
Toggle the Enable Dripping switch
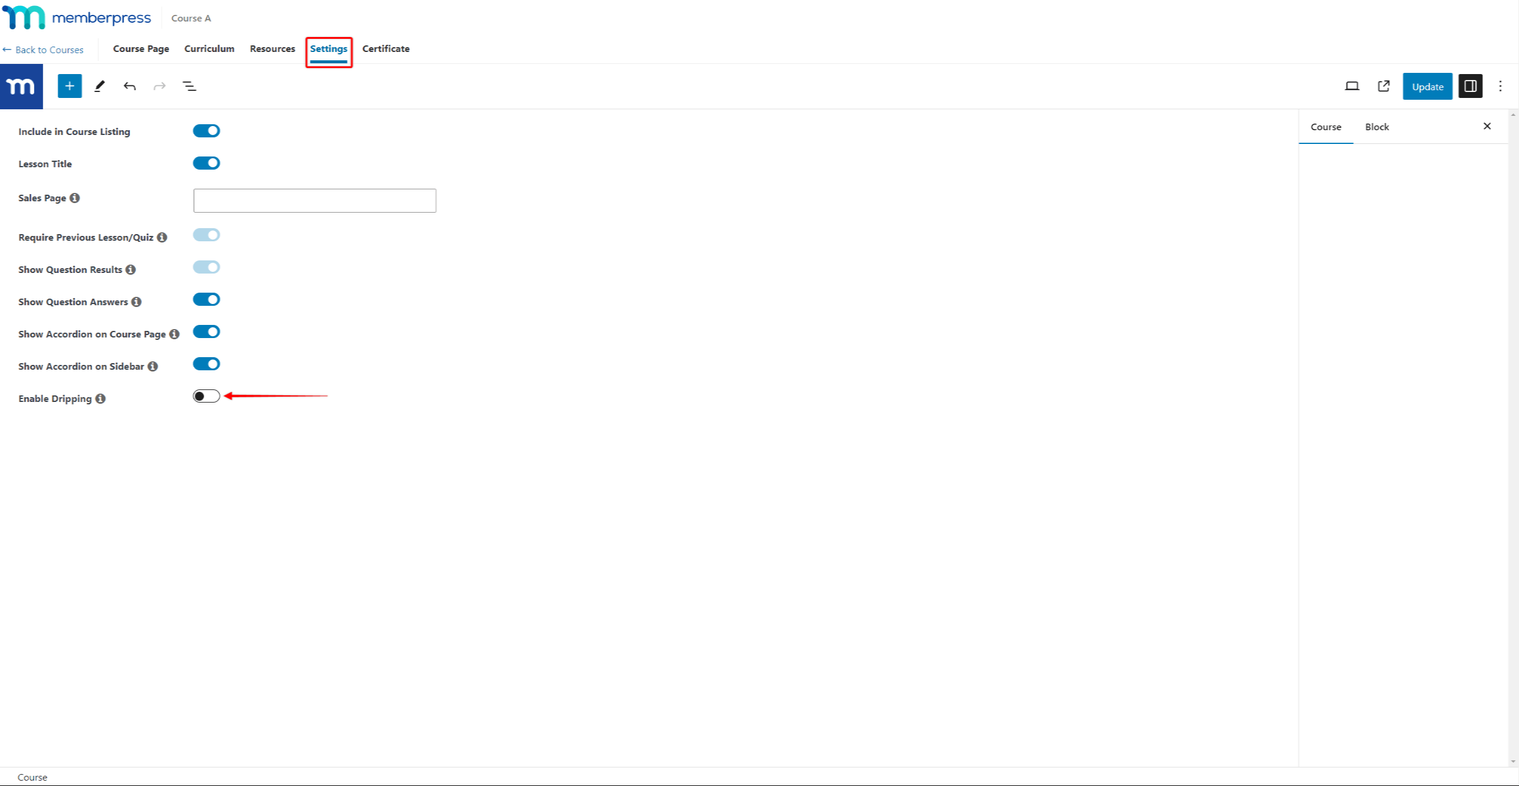click(x=207, y=396)
